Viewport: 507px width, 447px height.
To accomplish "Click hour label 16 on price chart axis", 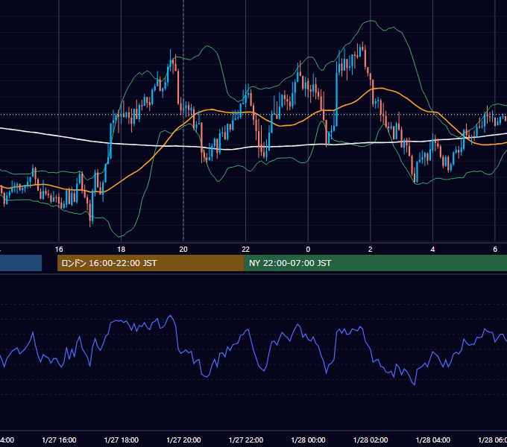I will point(59,250).
